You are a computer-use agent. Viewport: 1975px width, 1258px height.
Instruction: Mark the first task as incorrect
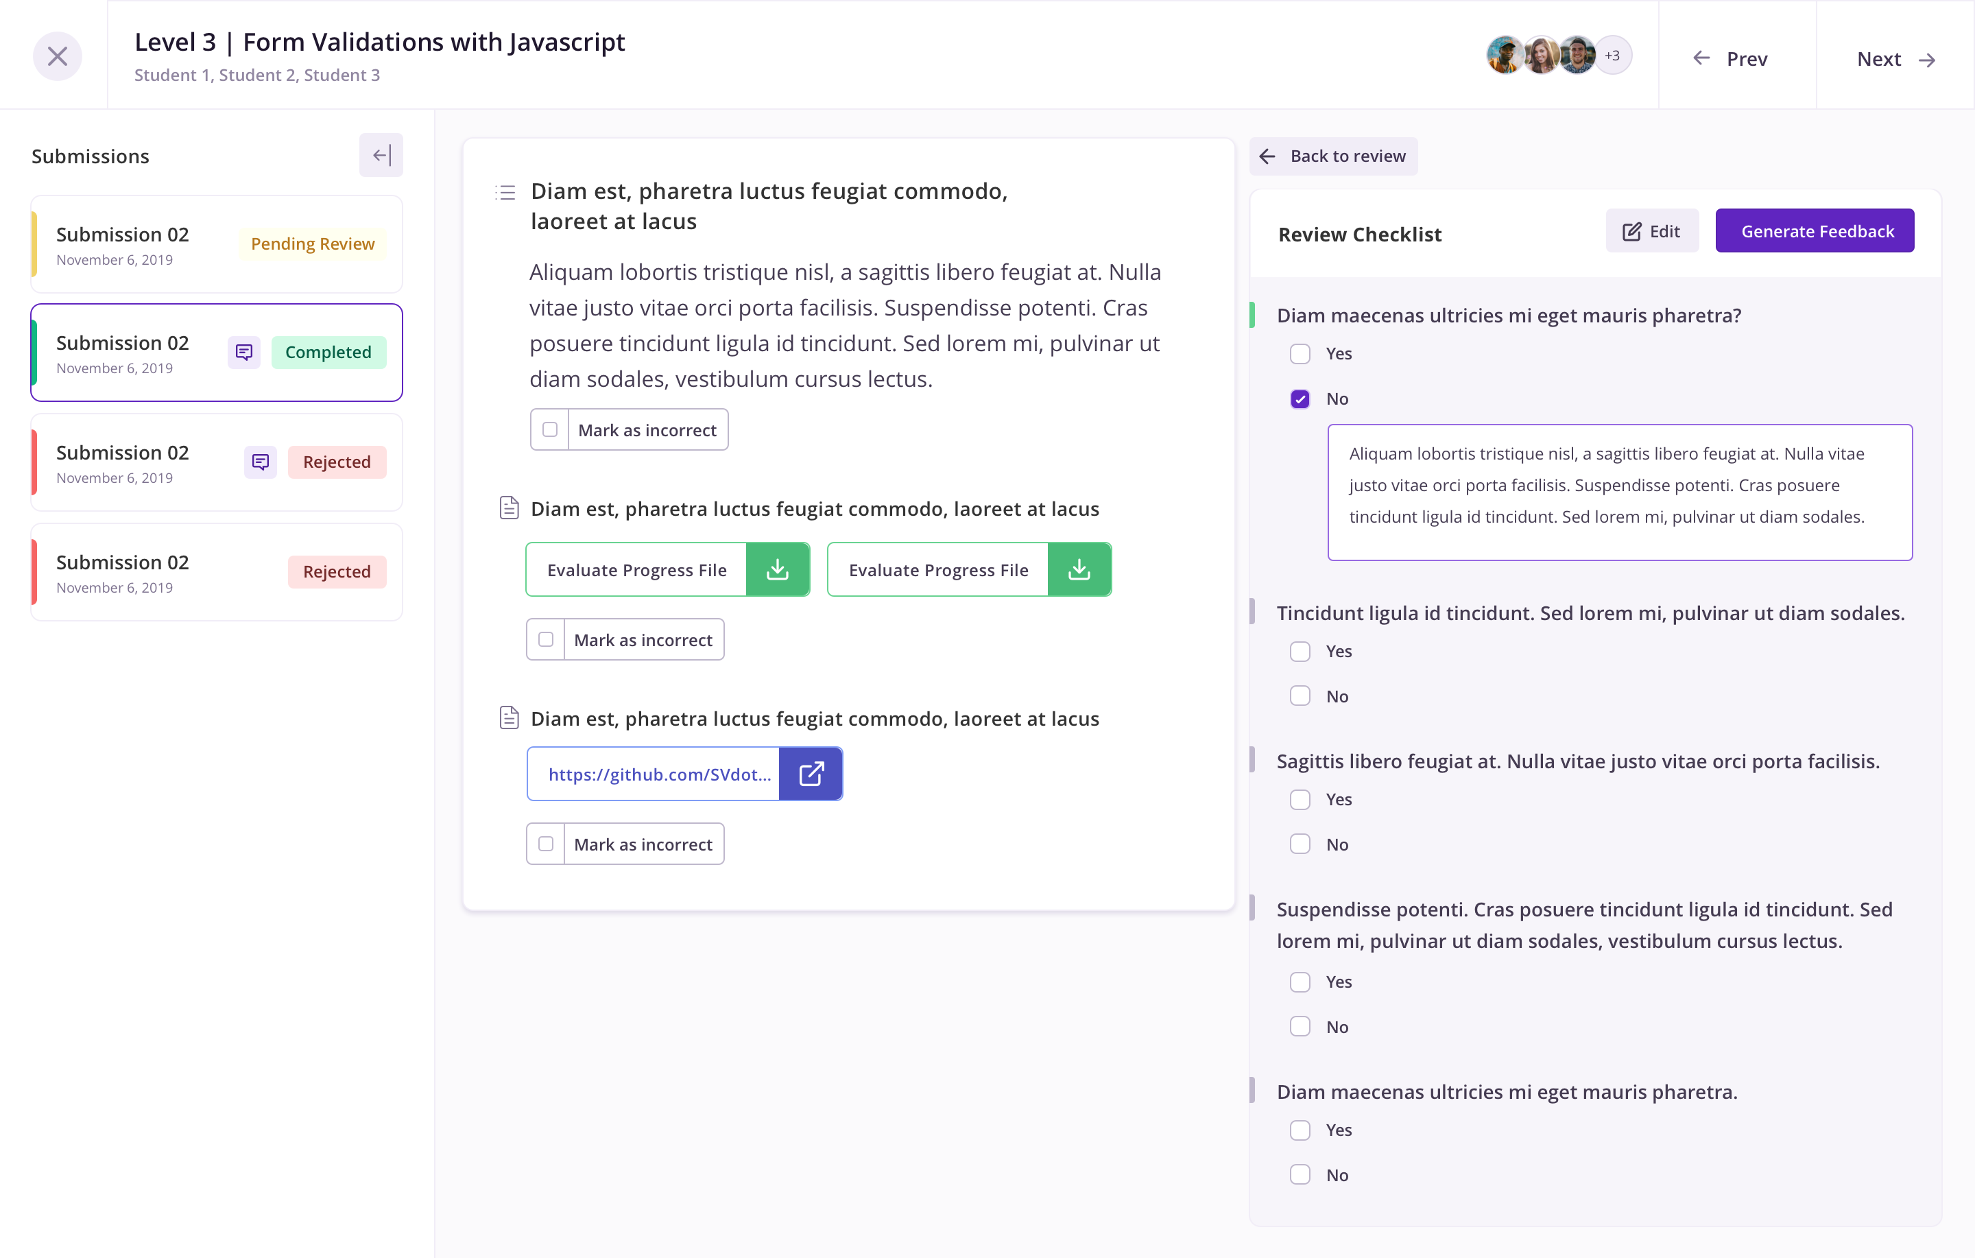coord(551,428)
